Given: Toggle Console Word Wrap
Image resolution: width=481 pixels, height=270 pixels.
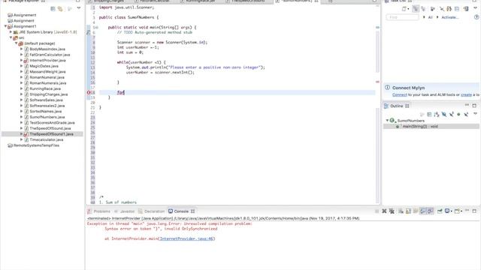Looking at the screenshot, I should (416, 211).
